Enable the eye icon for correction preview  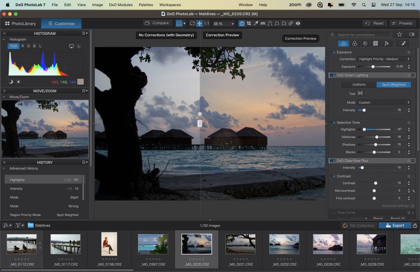pos(297,23)
